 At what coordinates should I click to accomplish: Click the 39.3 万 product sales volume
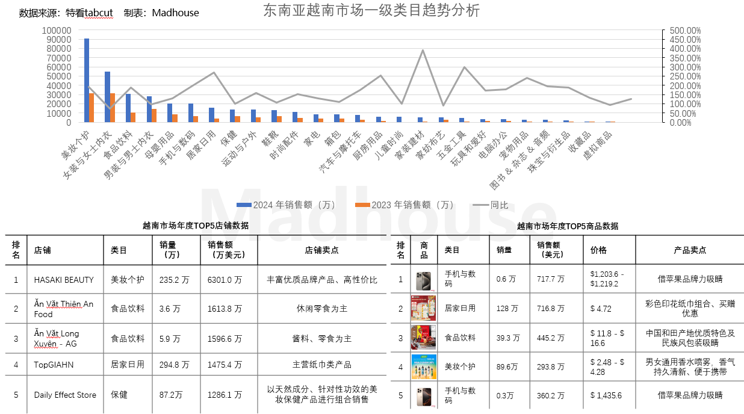509,338
